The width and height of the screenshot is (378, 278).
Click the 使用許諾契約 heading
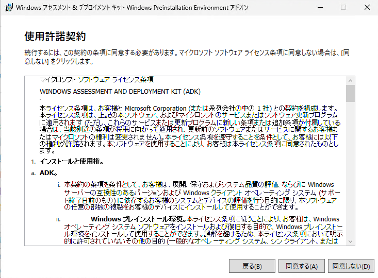pyautogui.click(x=55, y=37)
